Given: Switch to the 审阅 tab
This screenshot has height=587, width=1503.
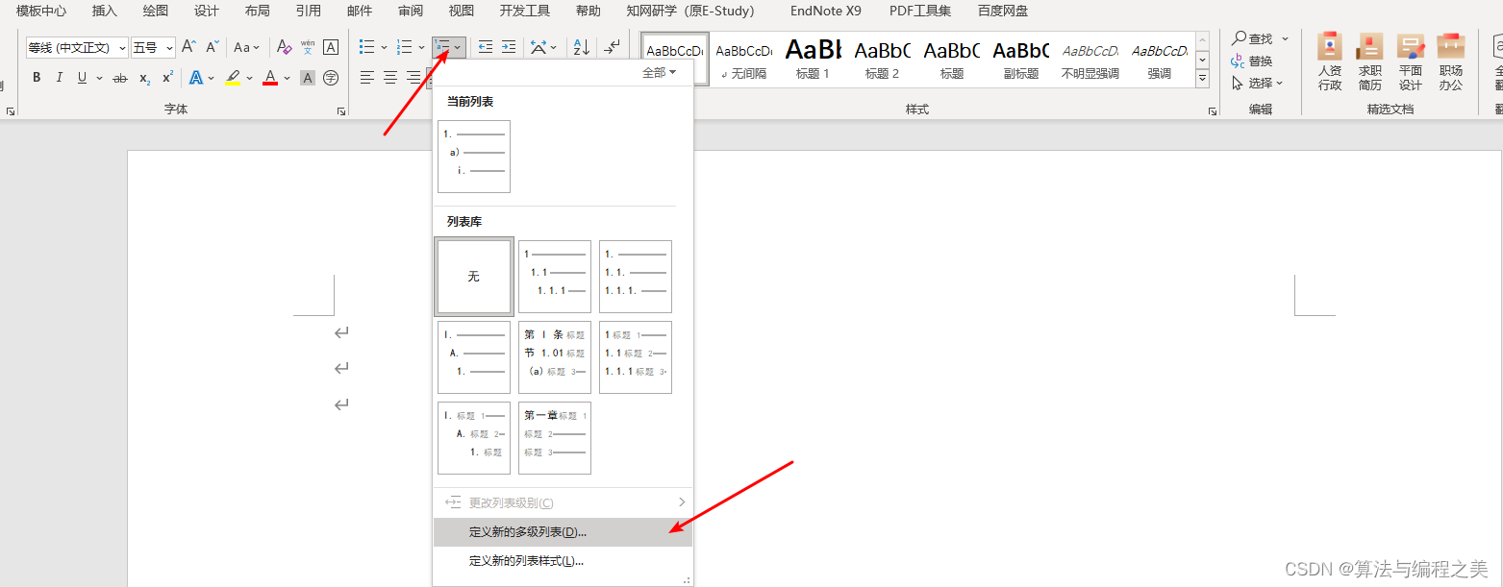Looking at the screenshot, I should point(411,12).
